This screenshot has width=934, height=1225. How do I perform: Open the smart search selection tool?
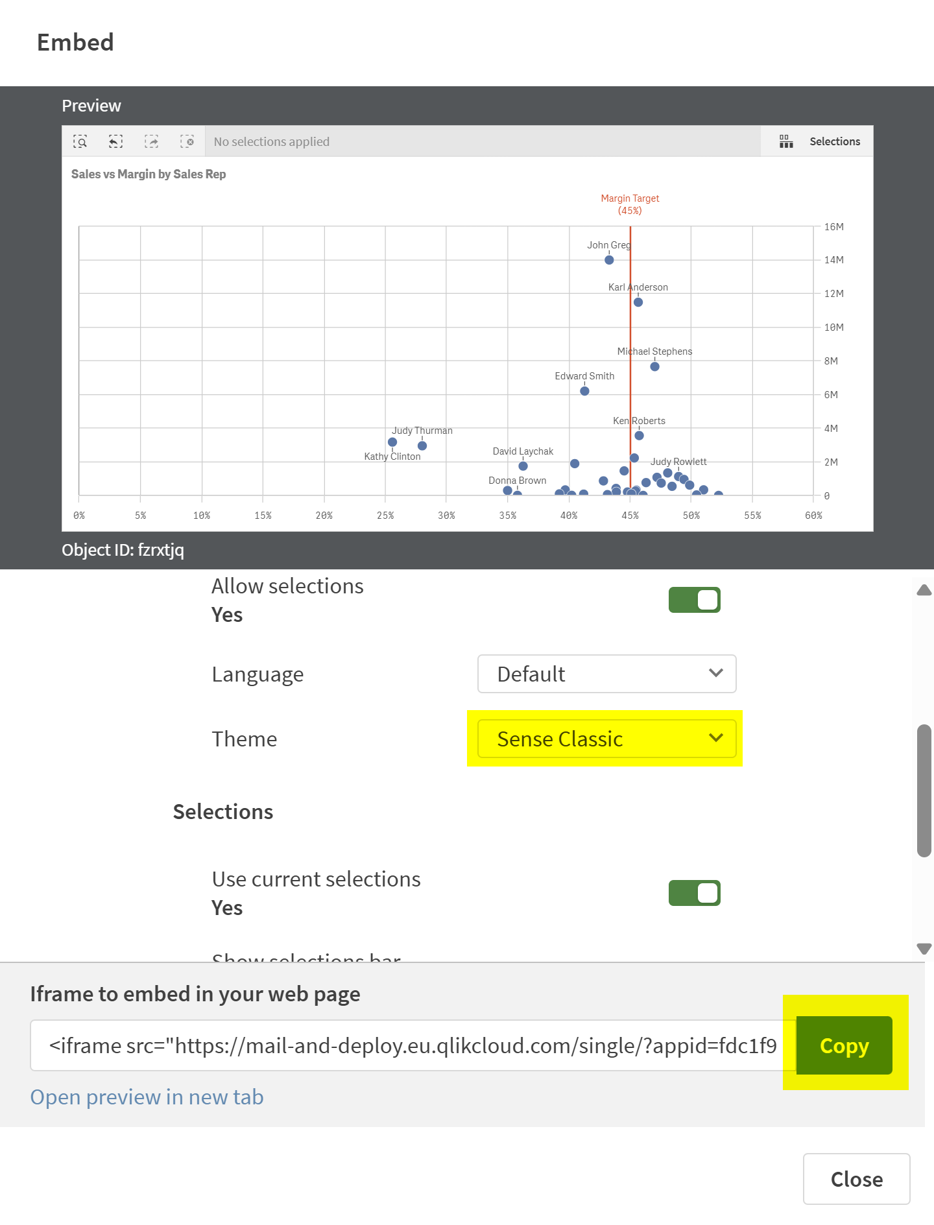80,141
